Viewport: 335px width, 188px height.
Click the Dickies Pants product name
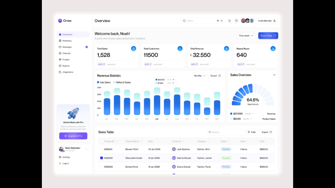132,167
